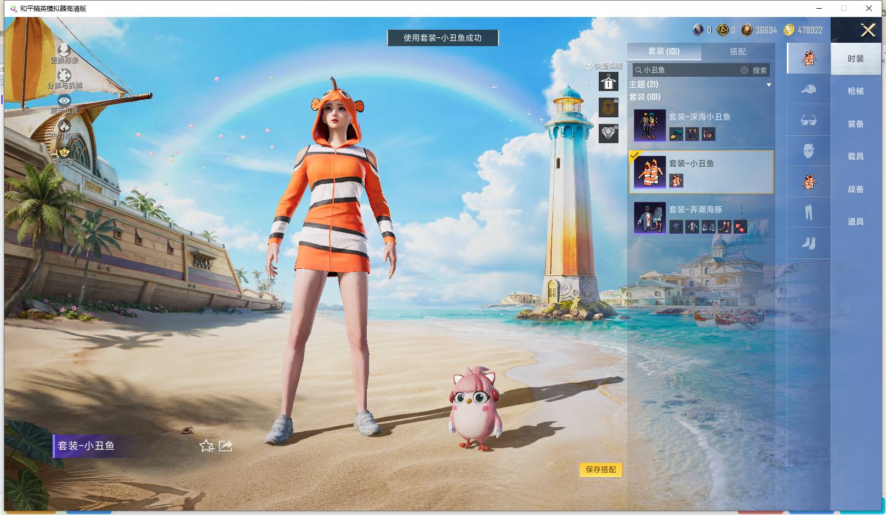
Task: Favorite the outfit with the star icon
Action: (x=206, y=446)
